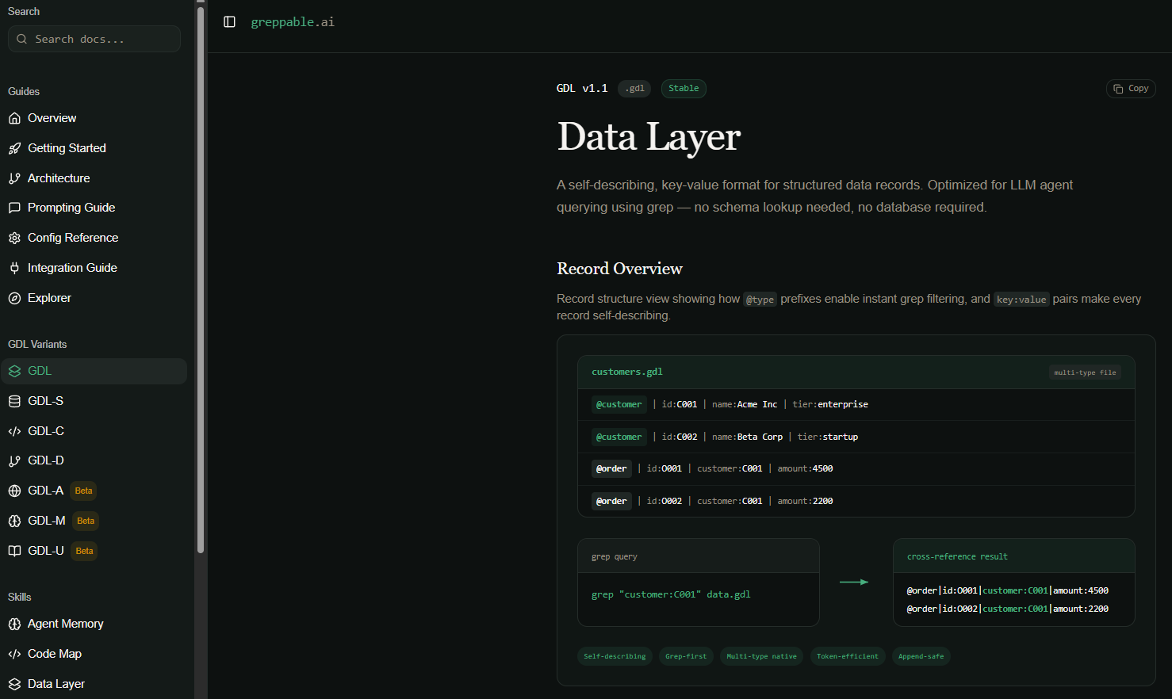The width and height of the screenshot is (1172, 699).
Task: Select GDL-D variant
Action: [x=94, y=460]
